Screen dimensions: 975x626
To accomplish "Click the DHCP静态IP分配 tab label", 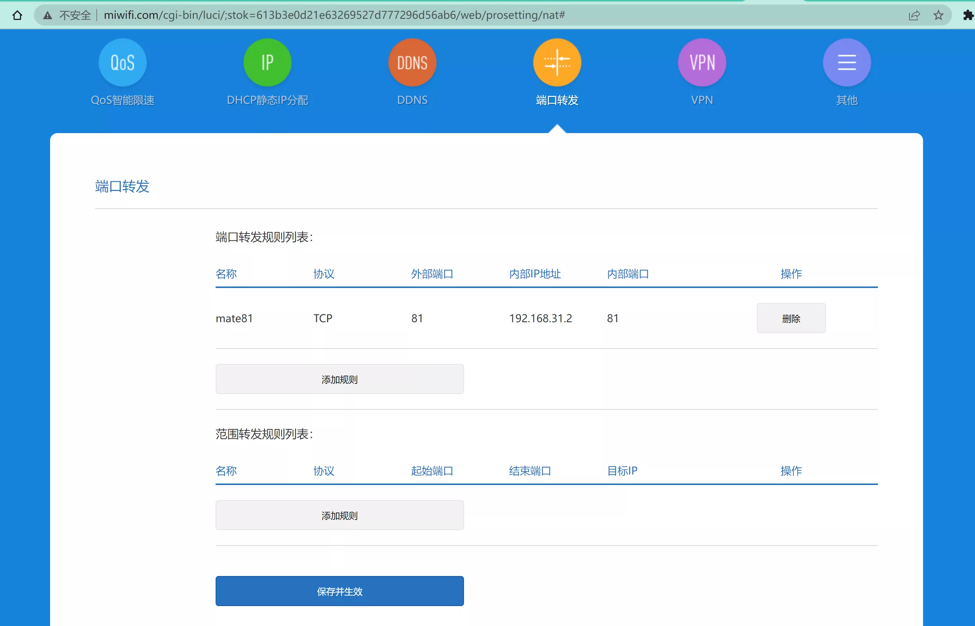I will 267,100.
